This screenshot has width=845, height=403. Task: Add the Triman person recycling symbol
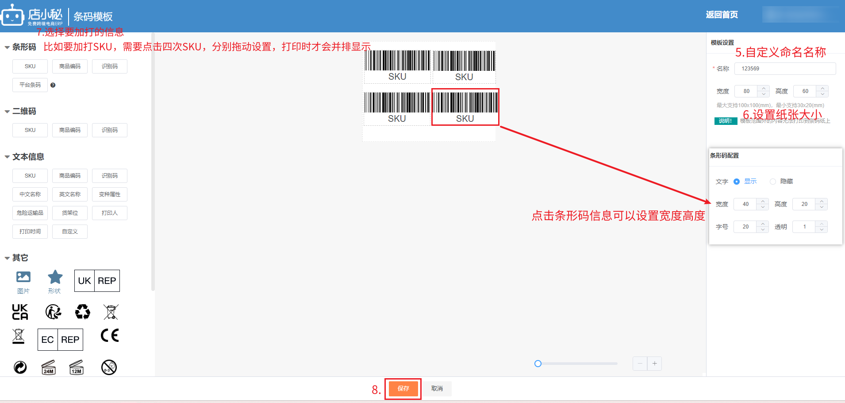click(54, 312)
